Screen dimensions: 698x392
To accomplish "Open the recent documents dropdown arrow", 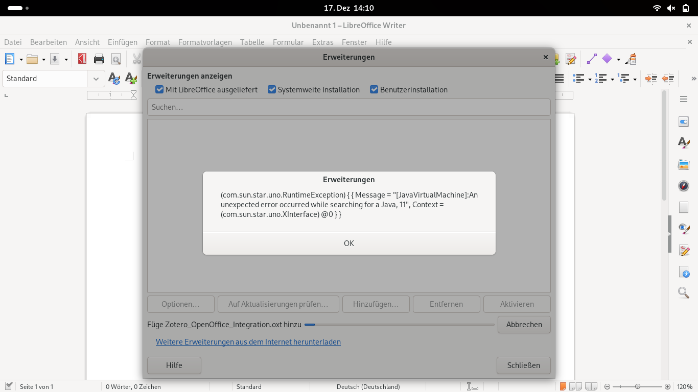I will (43, 60).
